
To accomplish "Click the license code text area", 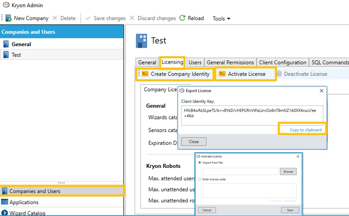I will pyautogui.click(x=249, y=191).
